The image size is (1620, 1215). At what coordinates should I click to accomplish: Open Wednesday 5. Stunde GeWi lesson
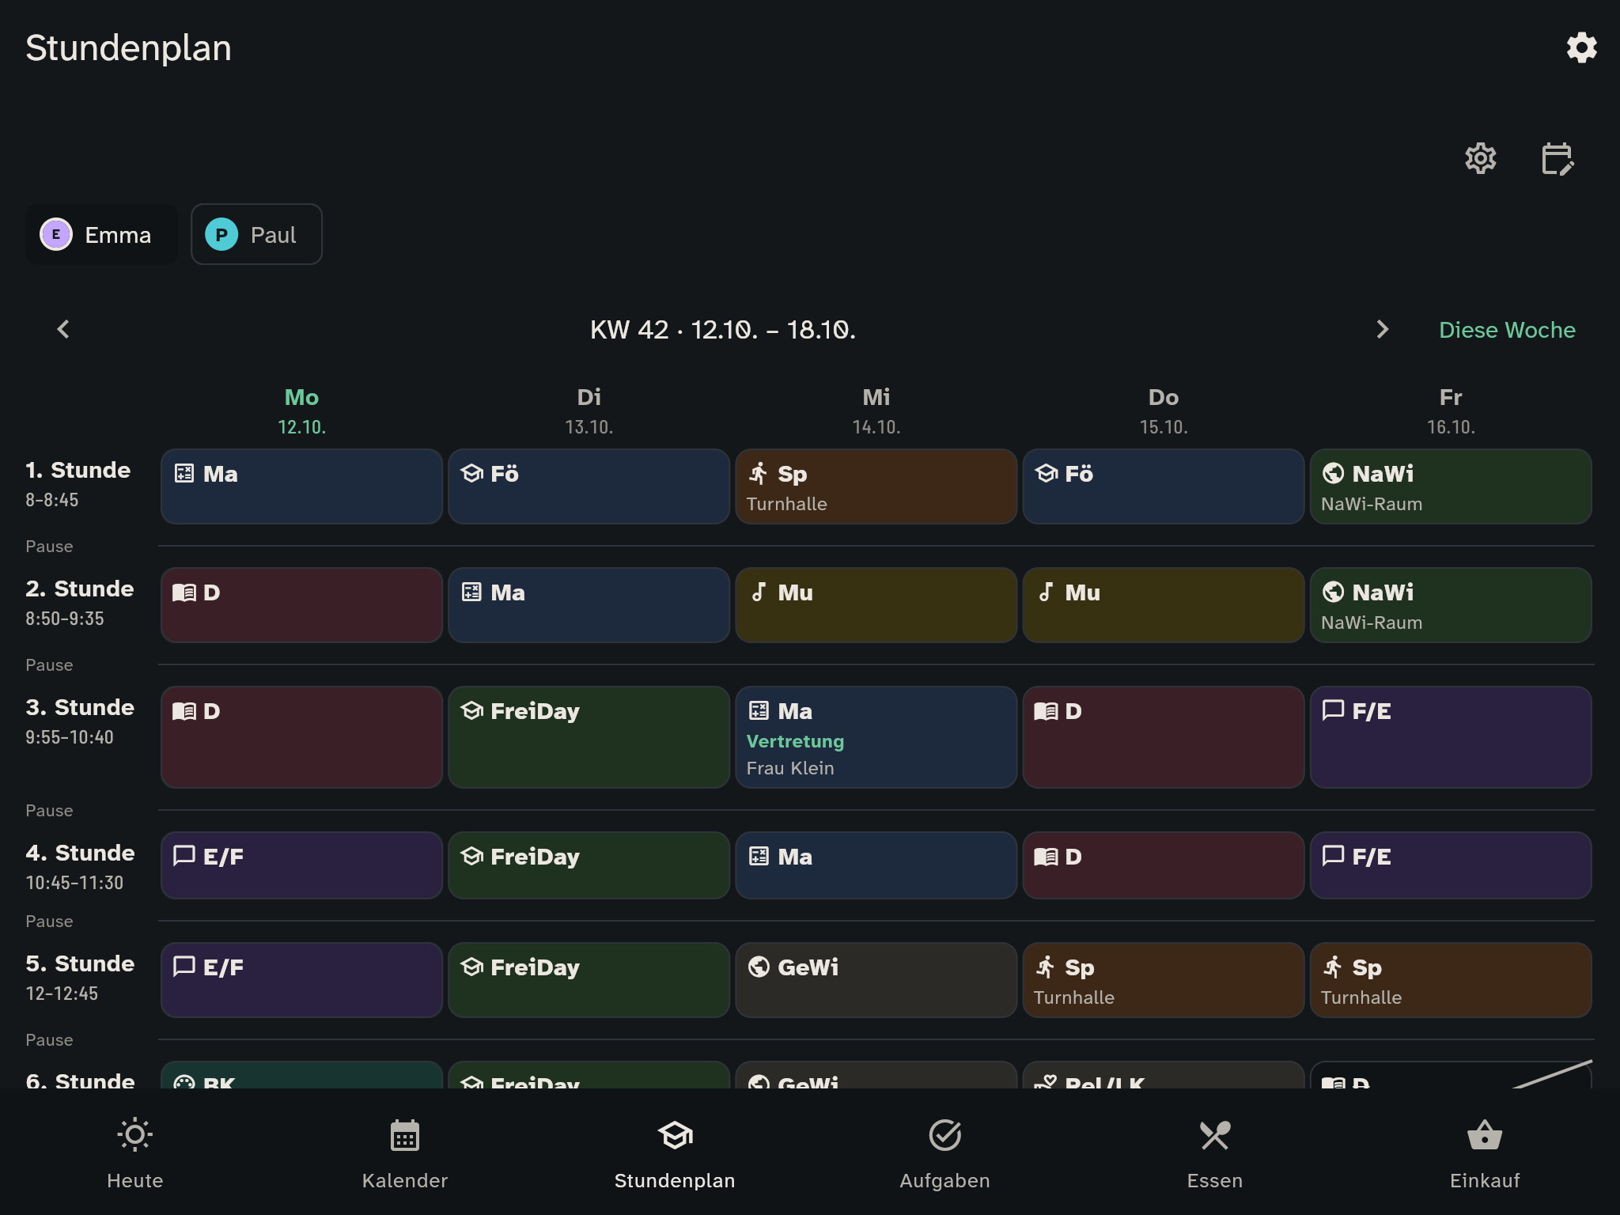pos(876,980)
